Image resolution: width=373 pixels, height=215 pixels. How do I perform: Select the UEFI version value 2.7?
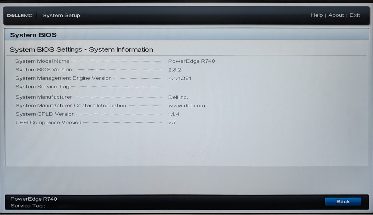click(x=172, y=123)
